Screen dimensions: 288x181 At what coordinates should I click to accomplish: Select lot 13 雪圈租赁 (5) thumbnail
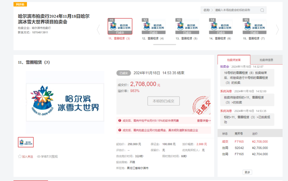187,26
